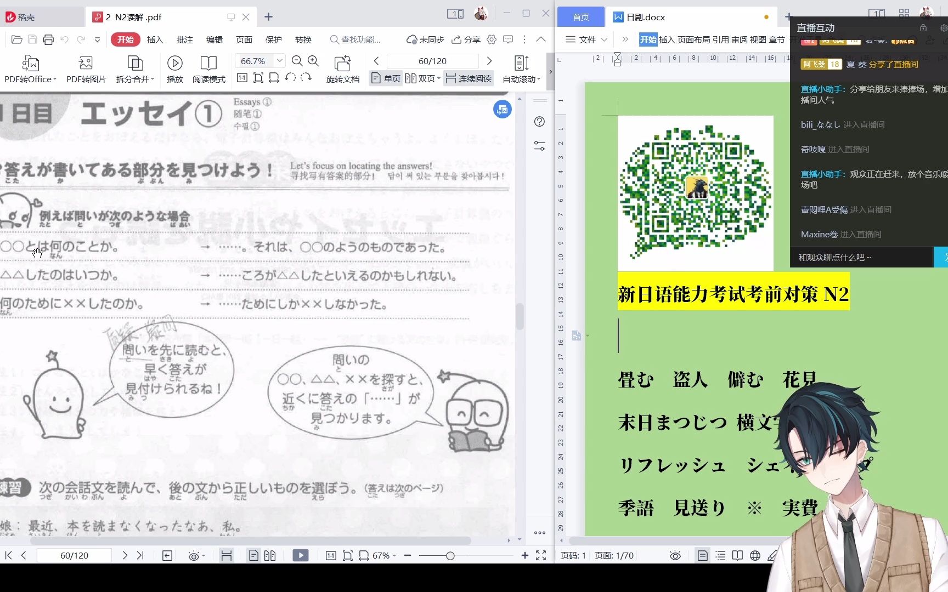Toggle 双页 double page view
Viewport: 948px width, 592px height.
(422, 78)
